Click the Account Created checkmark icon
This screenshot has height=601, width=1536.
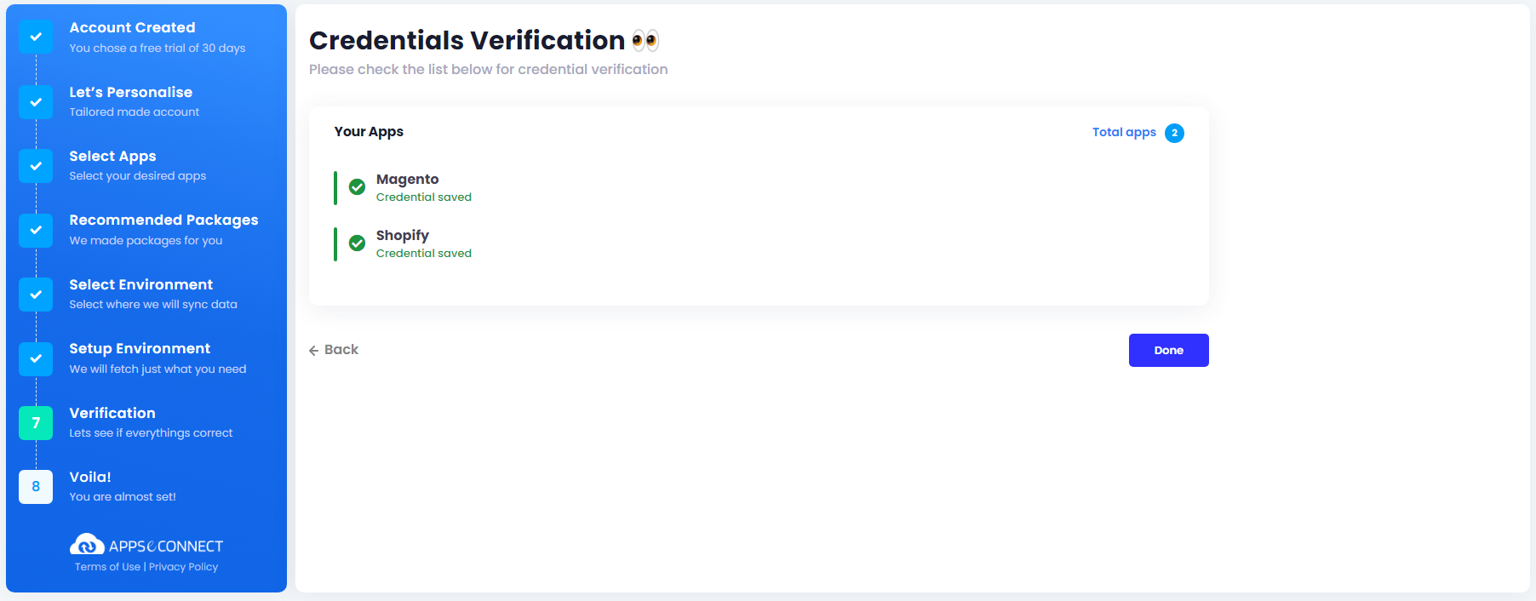coord(36,37)
